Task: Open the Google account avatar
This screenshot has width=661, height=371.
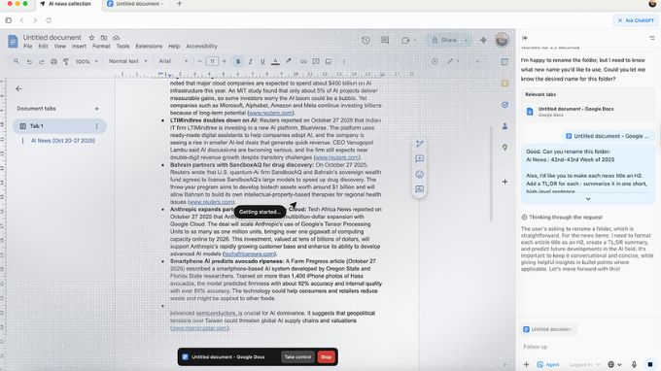Action: click(502, 40)
